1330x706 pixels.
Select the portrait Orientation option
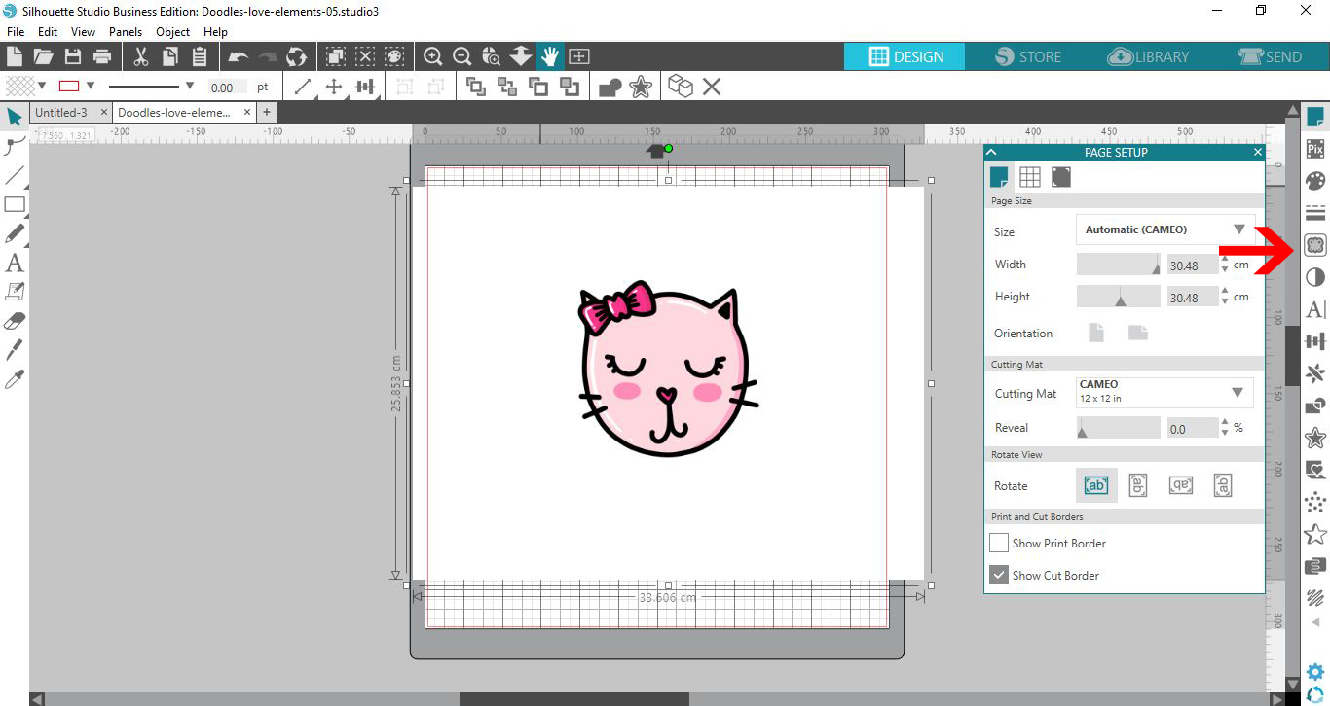(x=1096, y=333)
